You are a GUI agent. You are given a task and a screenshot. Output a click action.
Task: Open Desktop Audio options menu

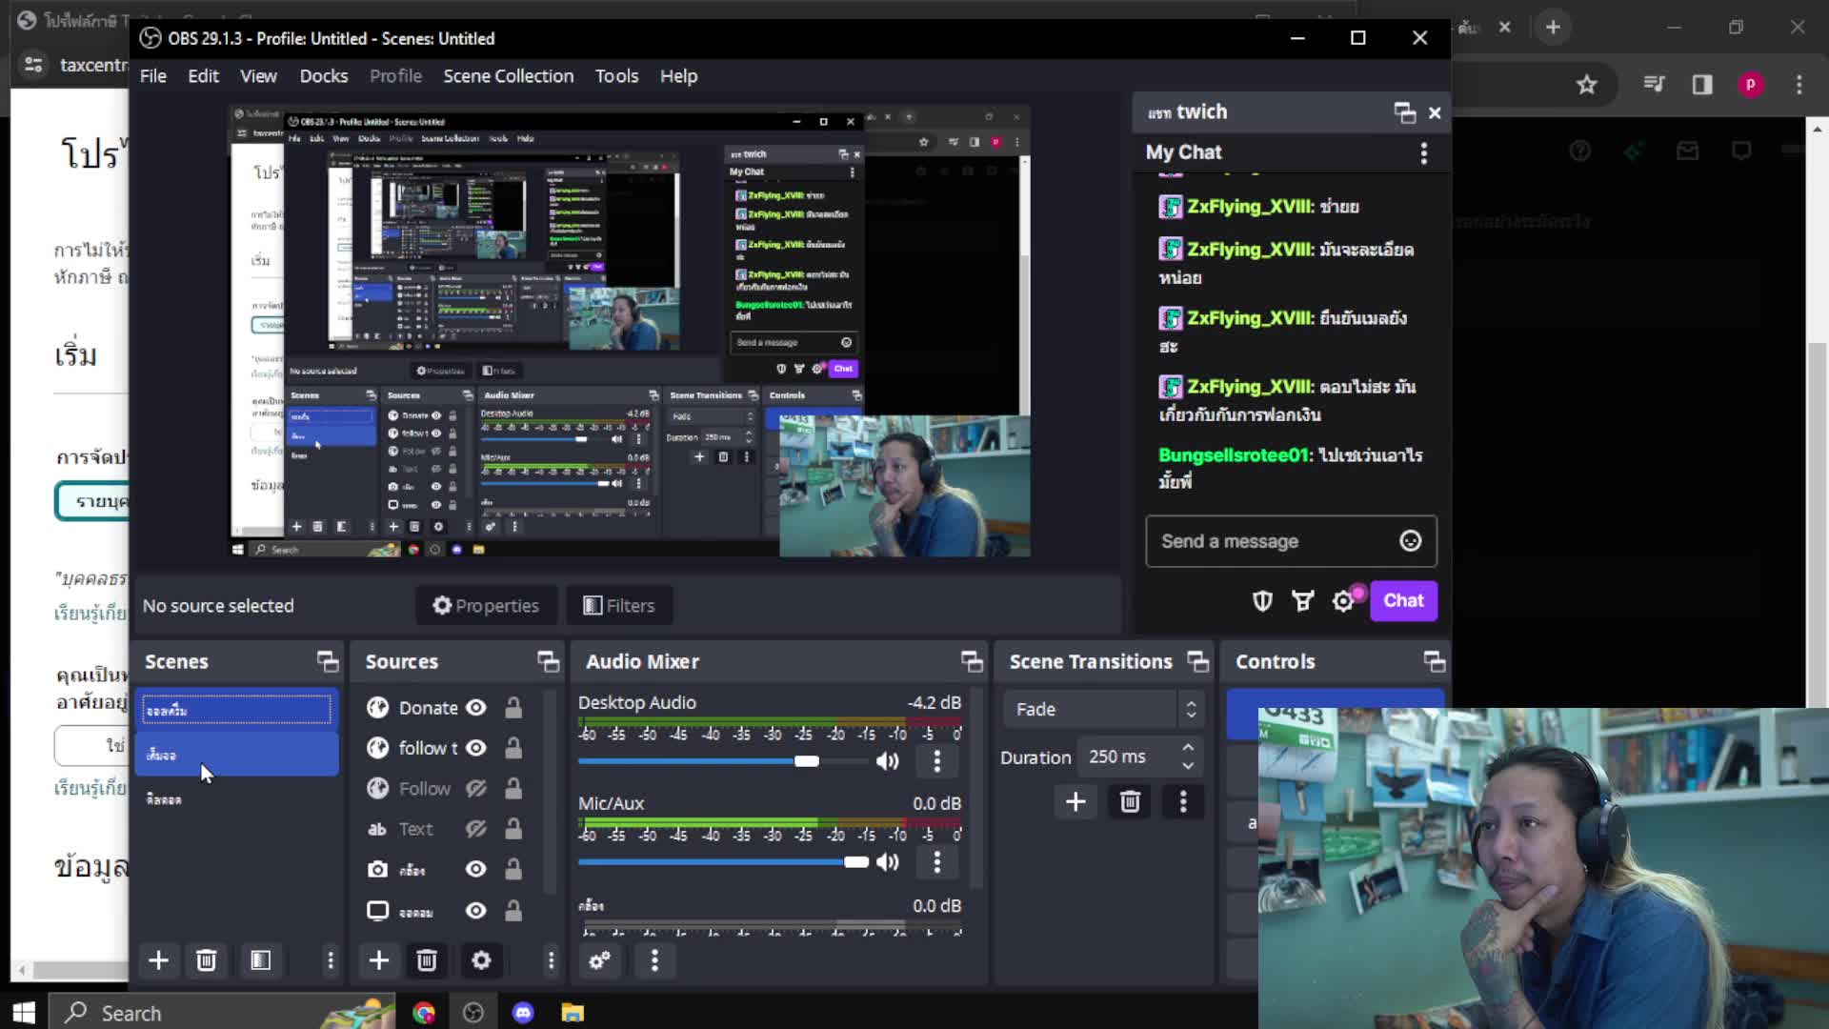pos(937,760)
